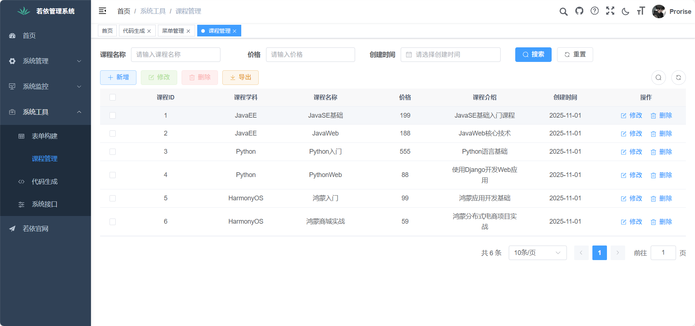Open the header search magnifier icon
Image resolution: width=695 pixels, height=326 pixels.
(563, 12)
